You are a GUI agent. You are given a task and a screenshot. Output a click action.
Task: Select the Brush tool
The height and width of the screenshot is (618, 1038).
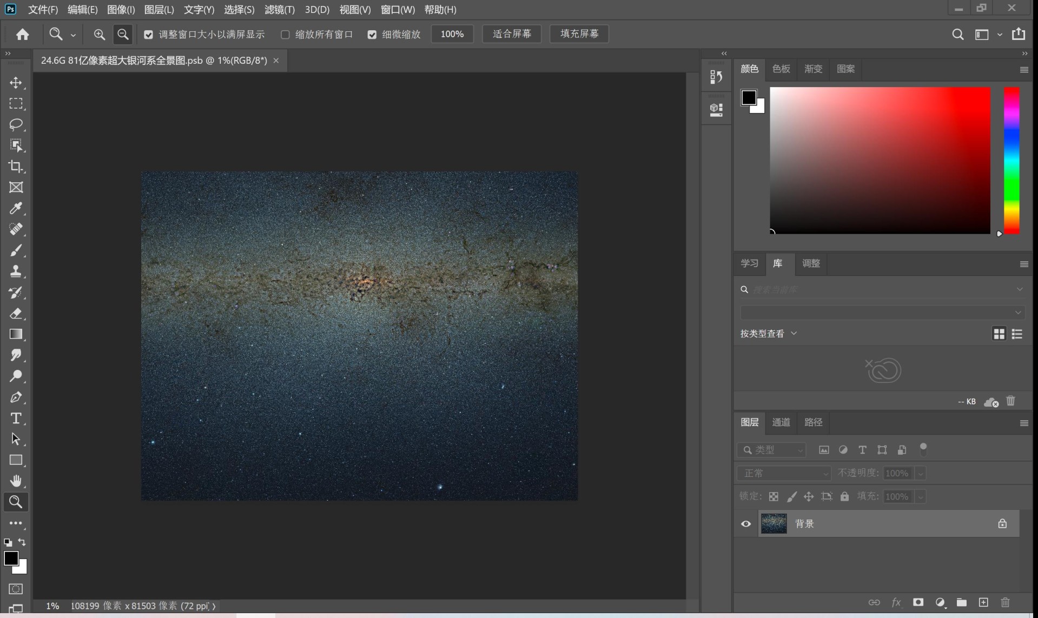pyautogui.click(x=16, y=250)
